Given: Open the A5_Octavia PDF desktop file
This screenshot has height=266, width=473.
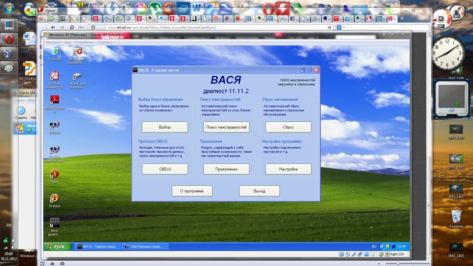Looking at the screenshot, I should coord(29,71).
